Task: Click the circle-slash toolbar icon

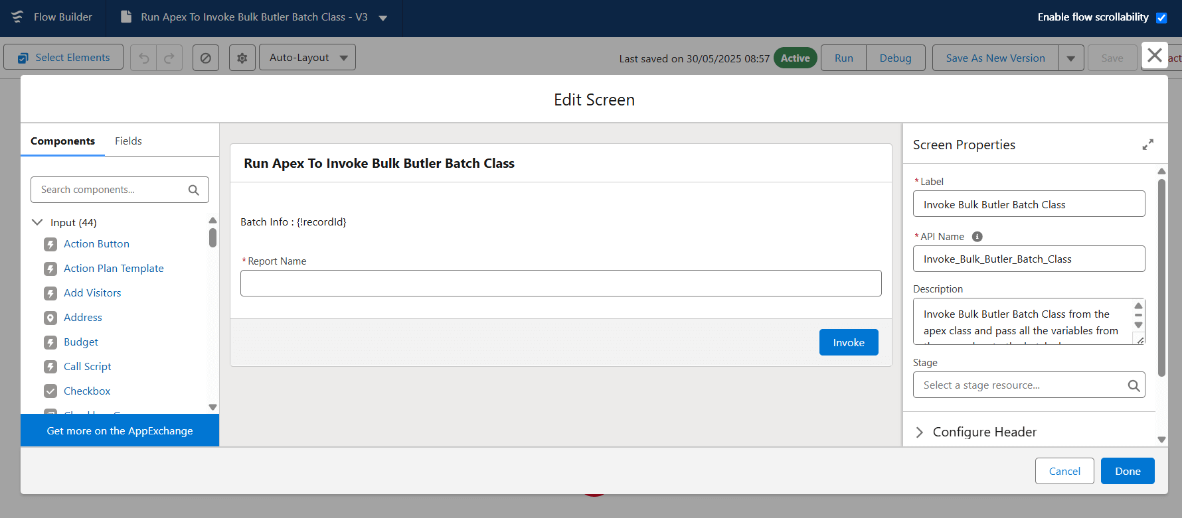Action: pyautogui.click(x=206, y=58)
